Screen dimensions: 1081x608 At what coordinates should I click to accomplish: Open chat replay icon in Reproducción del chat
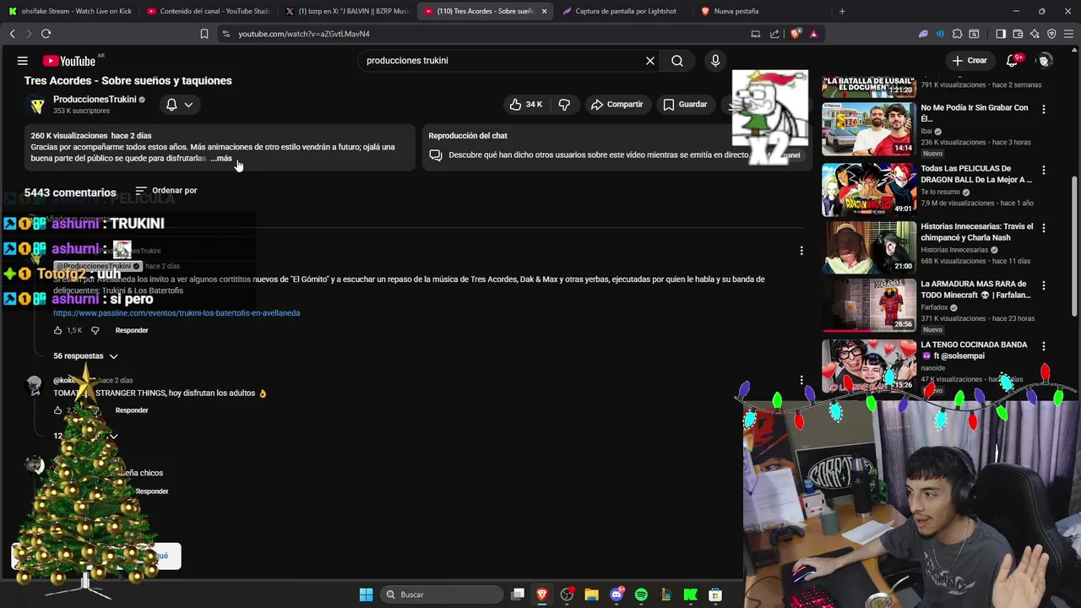pyautogui.click(x=436, y=155)
